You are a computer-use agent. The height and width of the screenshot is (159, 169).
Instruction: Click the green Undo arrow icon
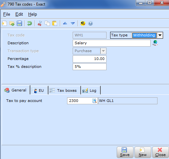(x=30, y=23)
